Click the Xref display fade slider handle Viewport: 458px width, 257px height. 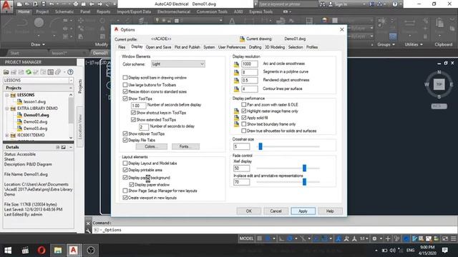(x=304, y=168)
